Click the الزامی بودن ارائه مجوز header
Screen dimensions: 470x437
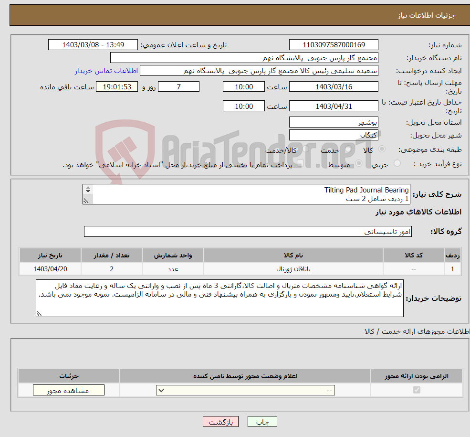click(x=417, y=376)
